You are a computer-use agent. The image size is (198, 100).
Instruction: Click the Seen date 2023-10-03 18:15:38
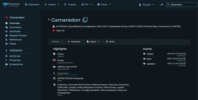click(x=176, y=59)
